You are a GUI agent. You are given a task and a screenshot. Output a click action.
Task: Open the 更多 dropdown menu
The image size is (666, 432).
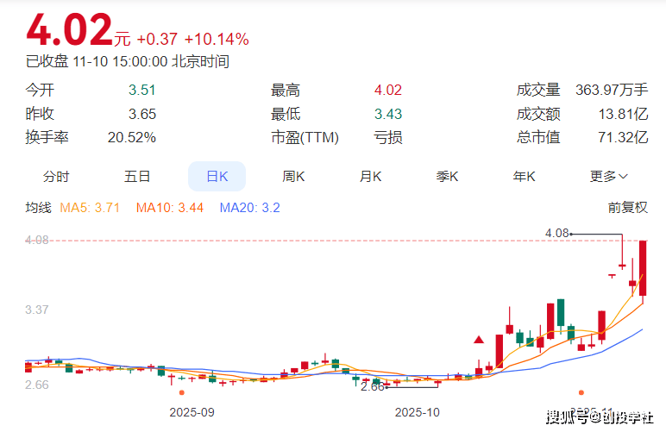[x=608, y=177]
